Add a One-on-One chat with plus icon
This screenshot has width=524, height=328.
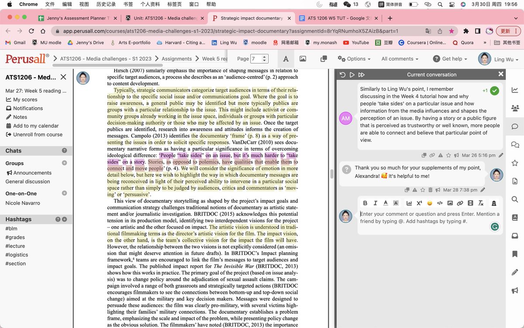tap(64, 193)
